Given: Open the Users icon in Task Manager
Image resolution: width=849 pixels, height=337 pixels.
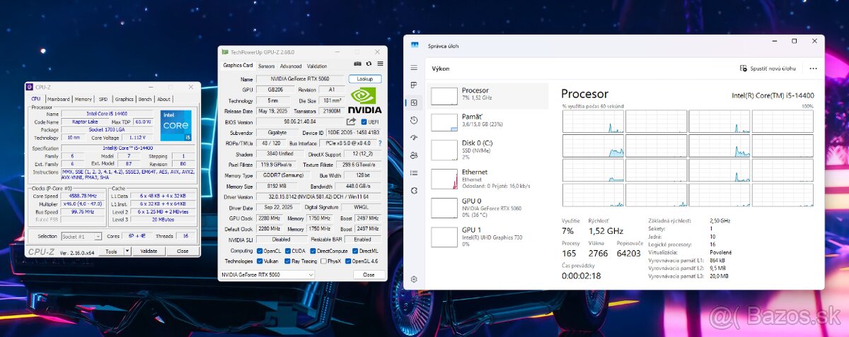Looking at the screenshot, I should [x=414, y=155].
